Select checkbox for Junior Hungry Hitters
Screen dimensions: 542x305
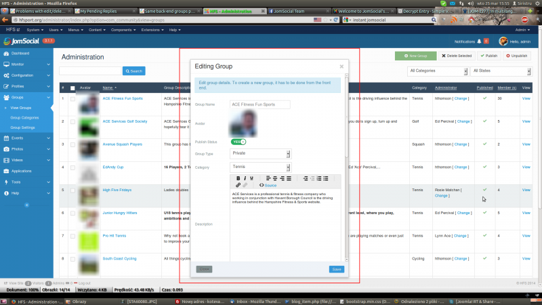(72, 213)
